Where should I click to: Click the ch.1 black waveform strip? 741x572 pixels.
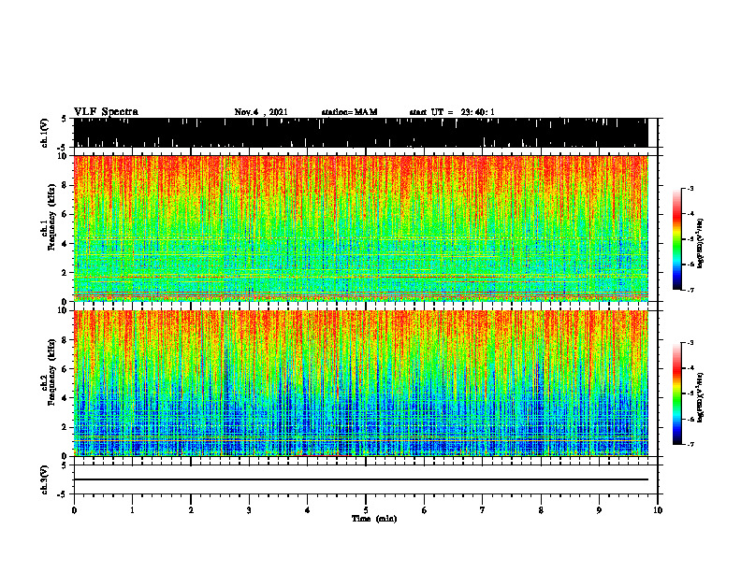[x=361, y=133]
